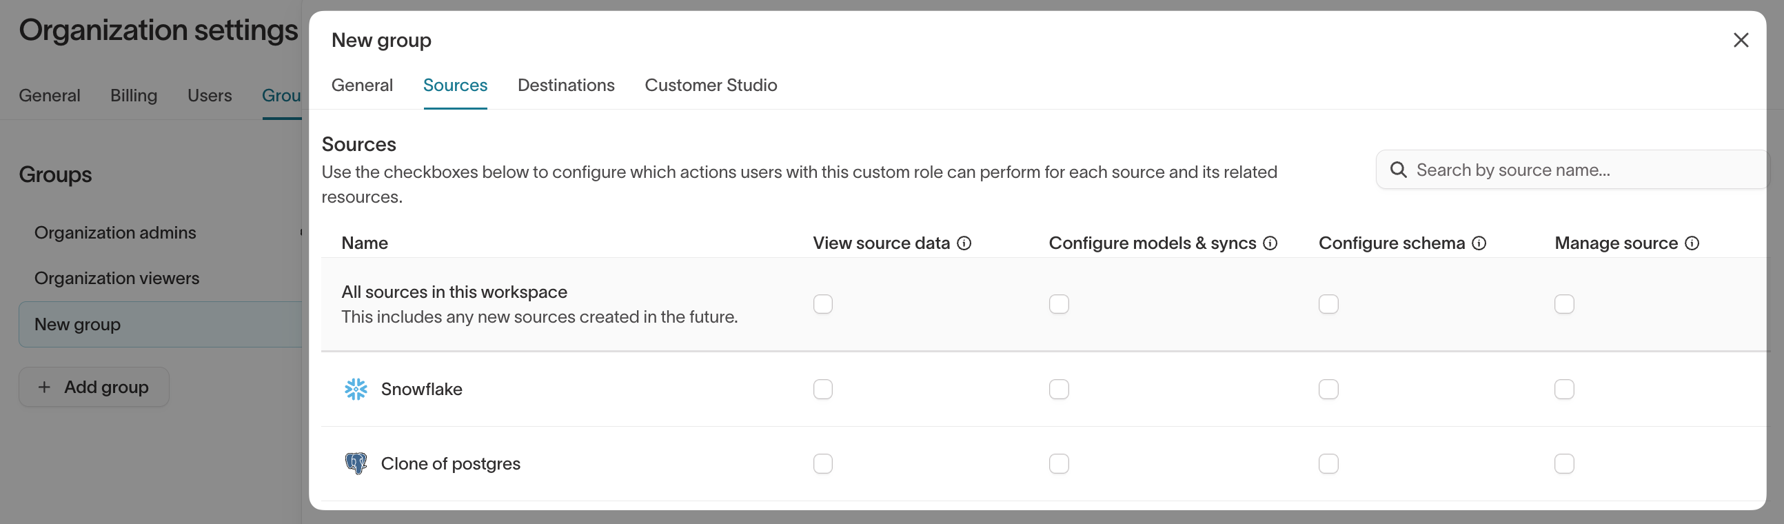The height and width of the screenshot is (524, 1784).
Task: Enable Manage source for all sources
Action: [1564, 304]
